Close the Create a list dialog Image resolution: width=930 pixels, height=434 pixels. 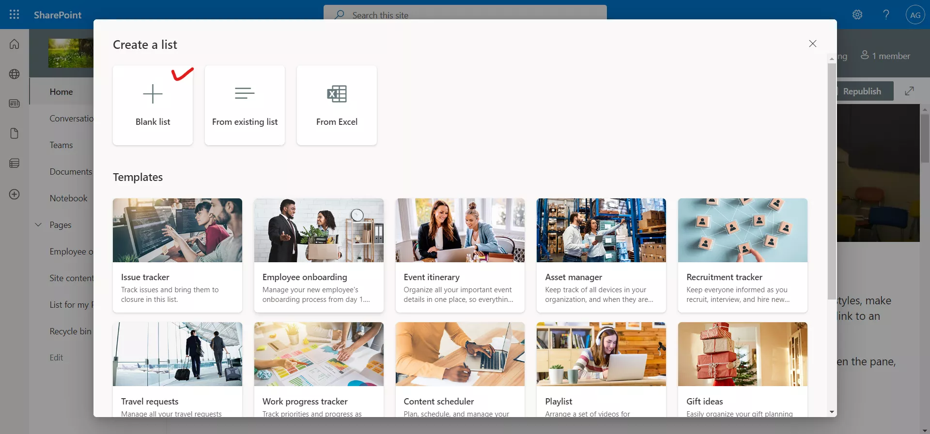(x=813, y=44)
